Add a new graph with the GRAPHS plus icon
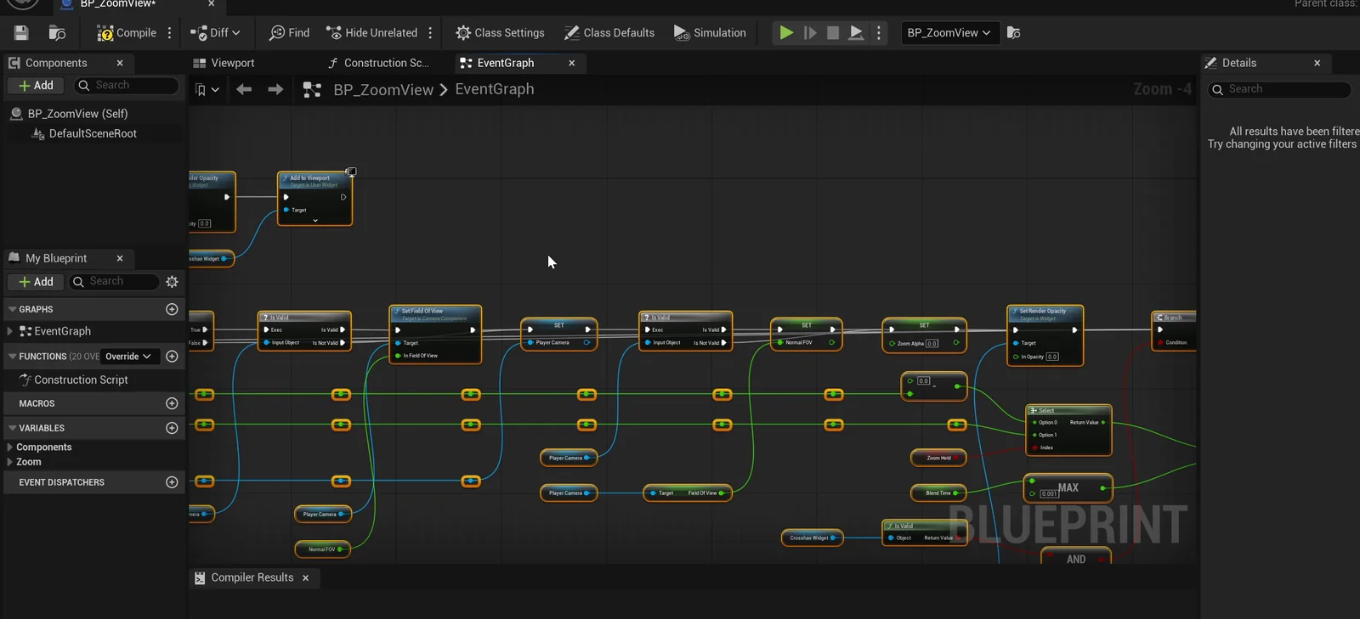1360x619 pixels. tap(172, 309)
